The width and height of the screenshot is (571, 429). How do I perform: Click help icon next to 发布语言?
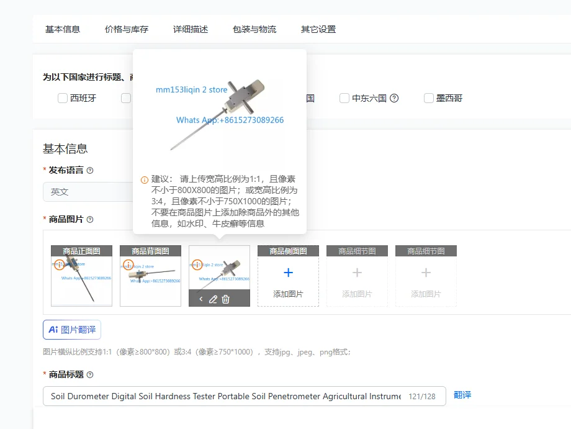click(x=90, y=170)
